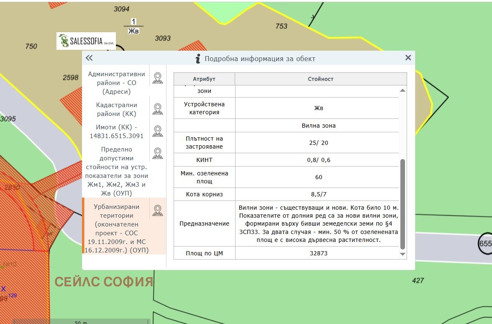Select Административни райони - СО (Адреси) item

[x=116, y=82]
